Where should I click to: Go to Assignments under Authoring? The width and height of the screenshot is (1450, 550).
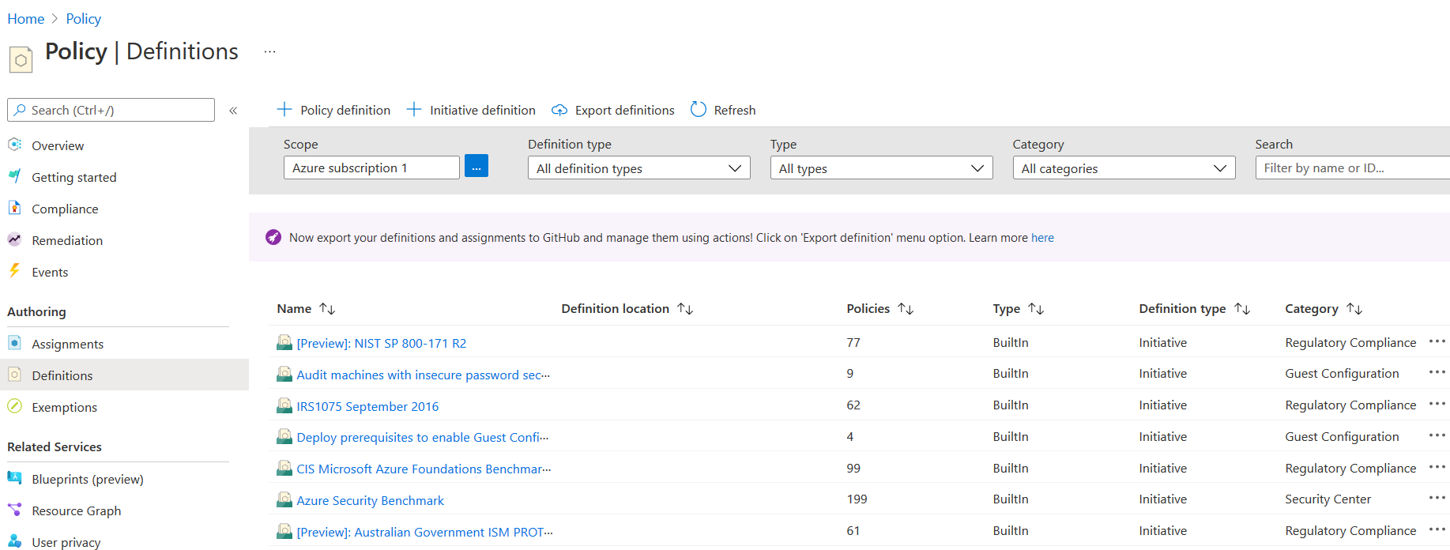pos(67,345)
